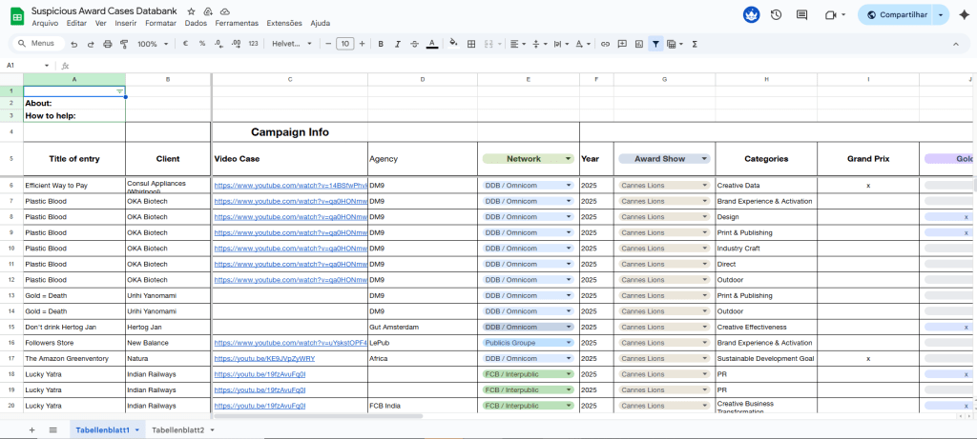Open the cell borders tool
977x439 pixels.
[471, 44]
